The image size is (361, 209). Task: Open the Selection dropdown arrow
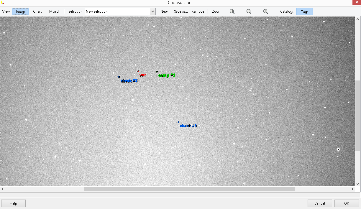[x=152, y=11]
